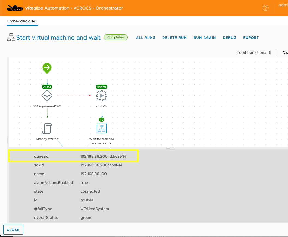The height and width of the screenshot is (237, 288).
Task: Click the 94 ms duration badge
Action: pos(47,87)
